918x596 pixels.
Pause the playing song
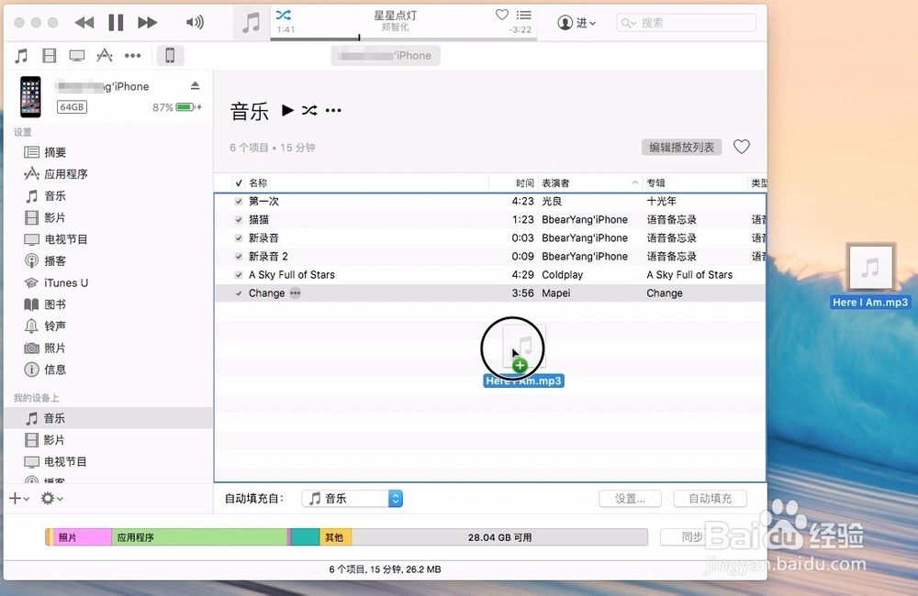[x=116, y=23]
